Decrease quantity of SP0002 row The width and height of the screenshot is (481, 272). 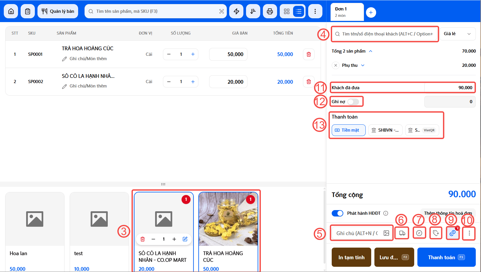tap(169, 82)
